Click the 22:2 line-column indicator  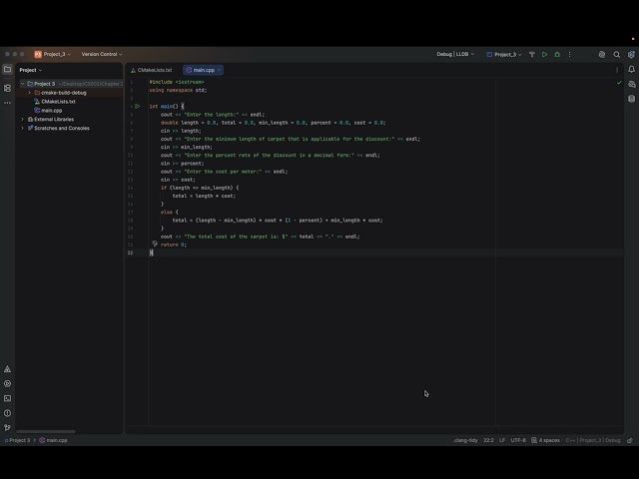click(488, 440)
